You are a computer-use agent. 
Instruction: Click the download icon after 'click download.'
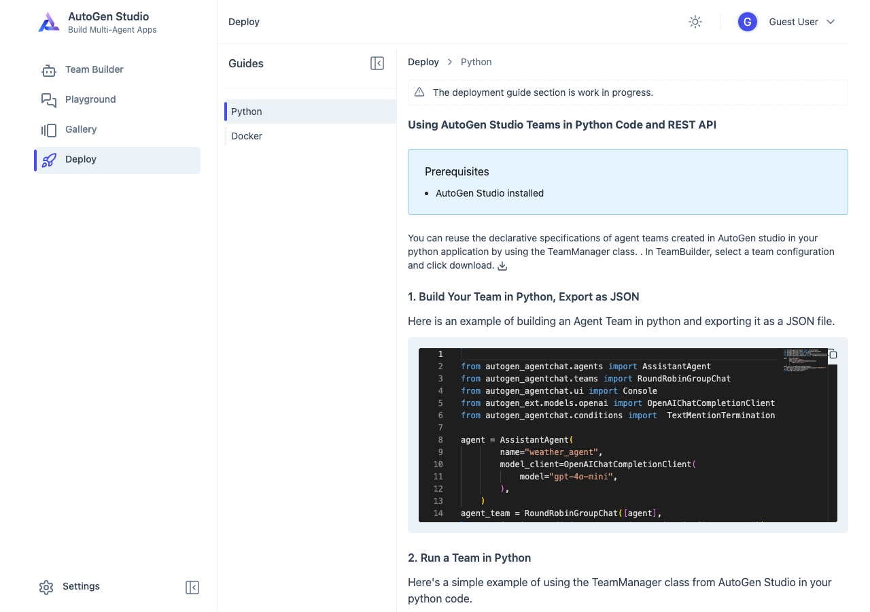coord(502,266)
